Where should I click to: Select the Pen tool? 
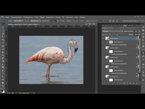[x=3, y=70]
